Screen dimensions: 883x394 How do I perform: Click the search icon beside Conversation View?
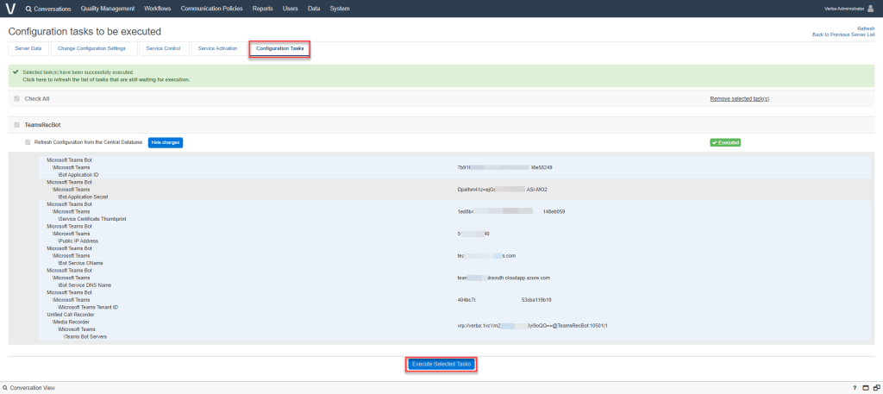(4, 388)
